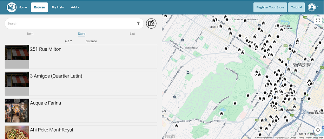
Task: Toggle the map view pin icon
Action: click(151, 23)
